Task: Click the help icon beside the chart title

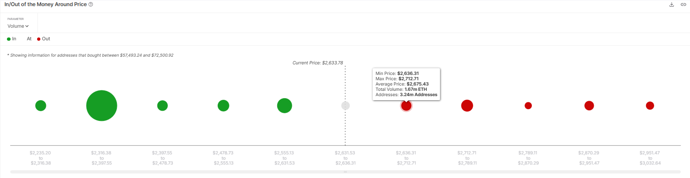Action: 91,4
